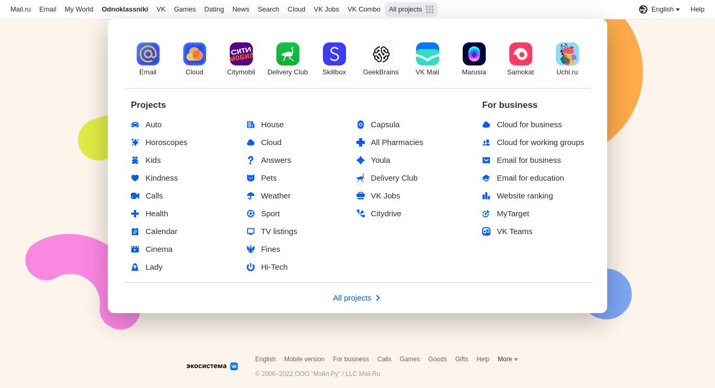Go to Mail.ru in top navigation
715x388 pixels.
pos(20,9)
